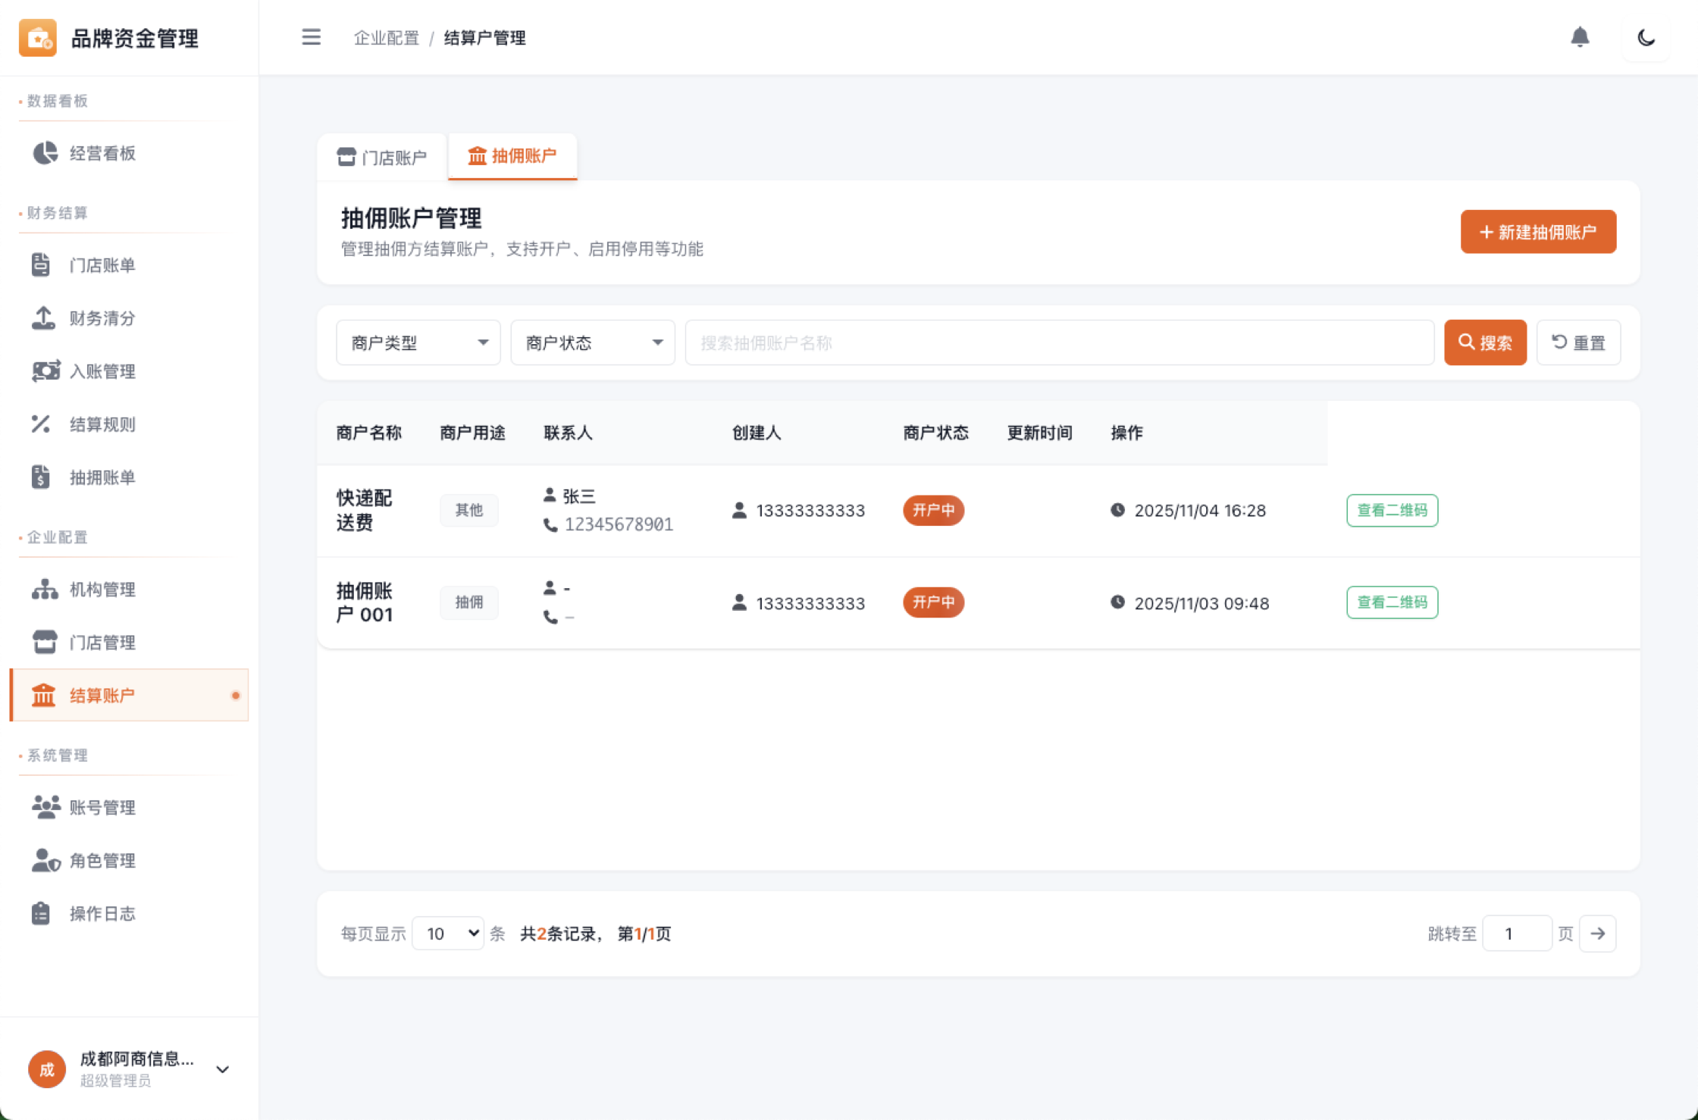
Task: Select the 抽佣账户 tab
Action: 512,156
